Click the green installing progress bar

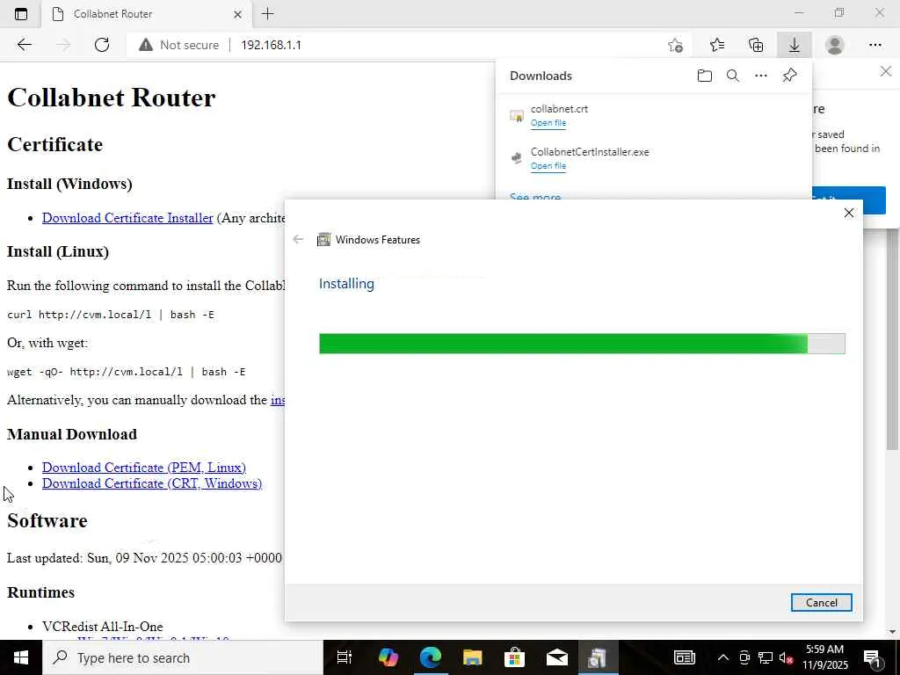(582, 344)
